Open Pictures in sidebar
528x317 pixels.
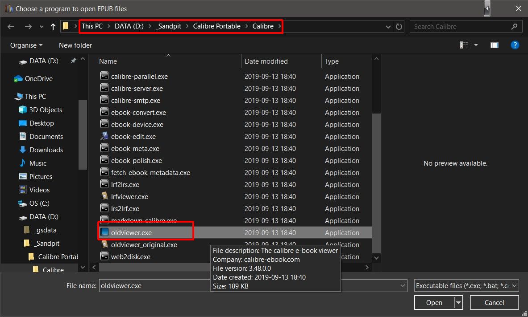tap(41, 177)
